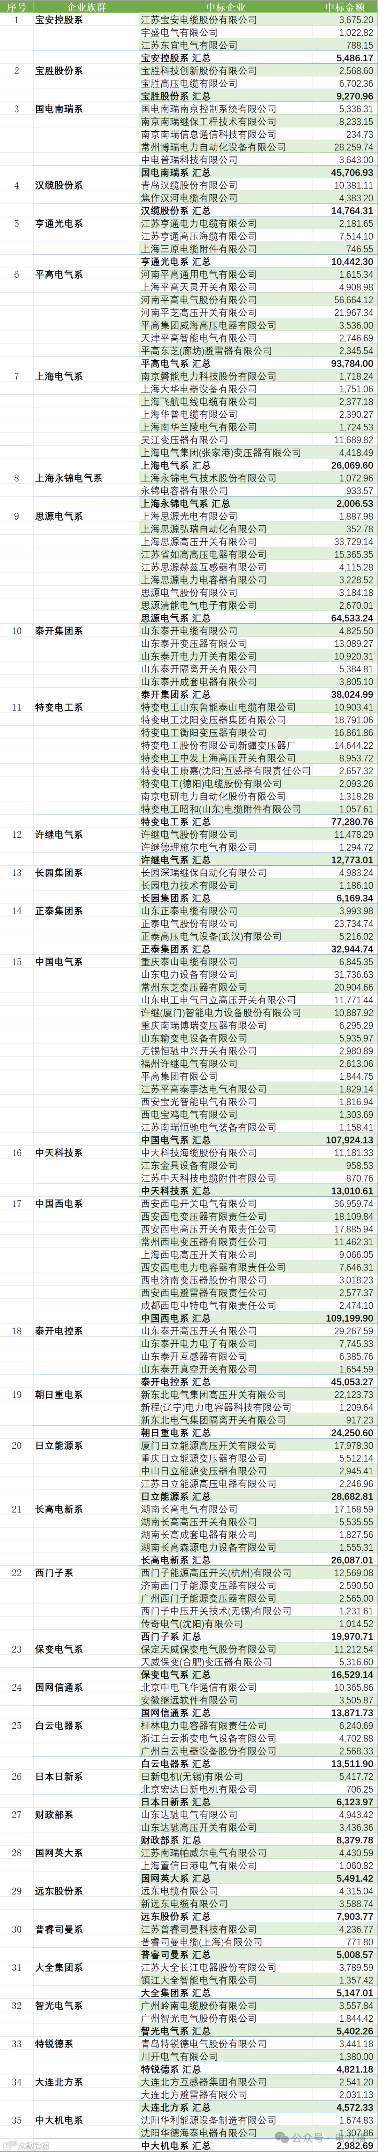Select the cell 青岛汉缆股份有限公司
This screenshot has height=2153, width=378.
(x=189, y=186)
